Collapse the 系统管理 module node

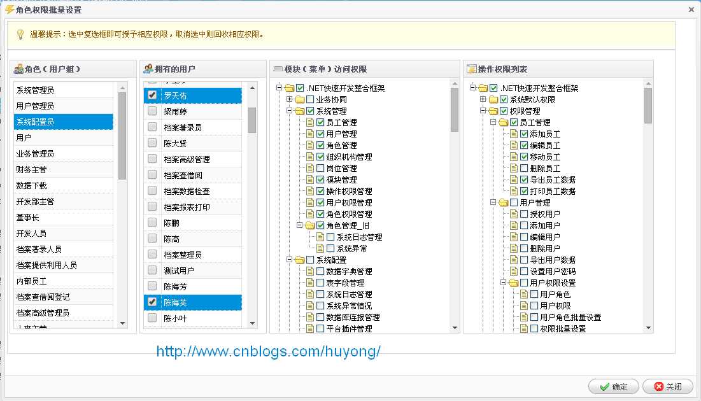pos(289,110)
